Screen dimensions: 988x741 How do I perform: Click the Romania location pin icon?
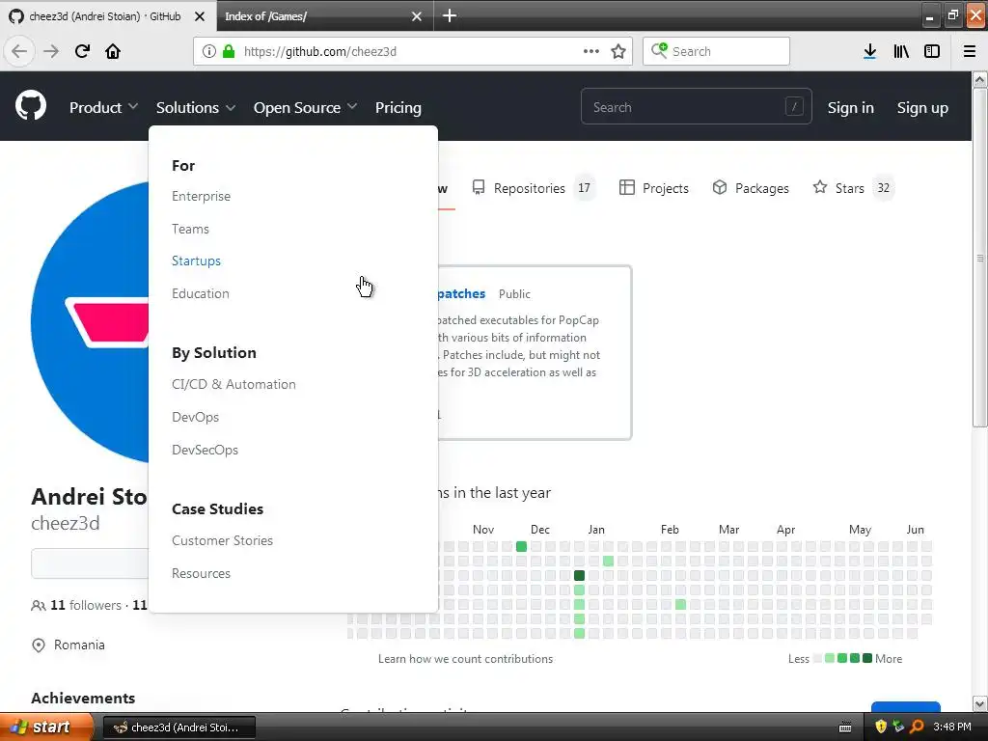point(39,645)
